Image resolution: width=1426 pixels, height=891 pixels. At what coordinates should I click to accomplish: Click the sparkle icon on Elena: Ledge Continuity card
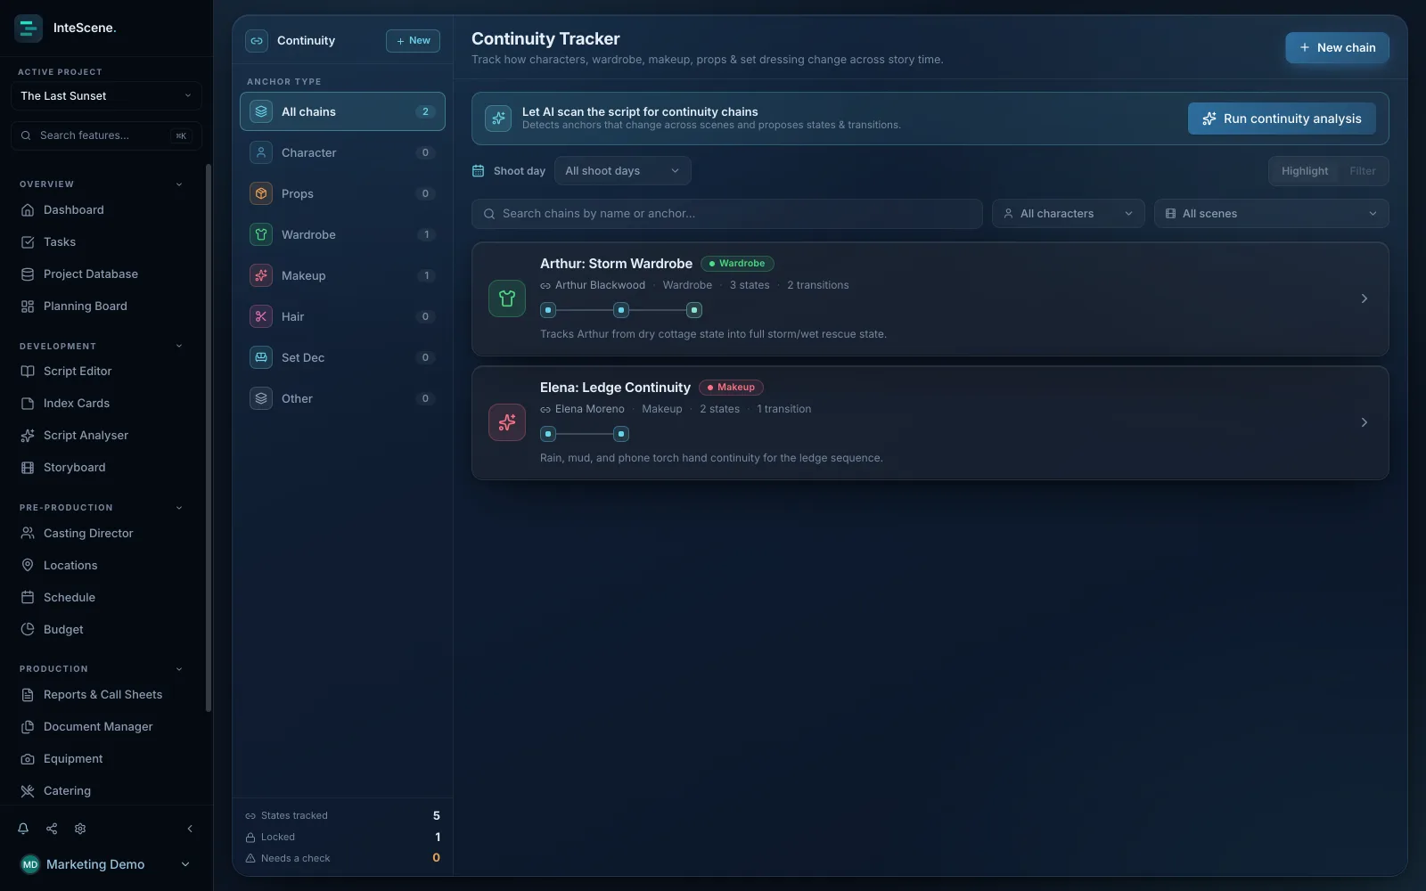(x=507, y=422)
